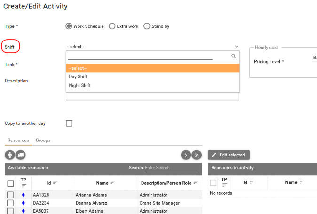
Task: Select the Work Schedule radio button
Action: [69, 26]
